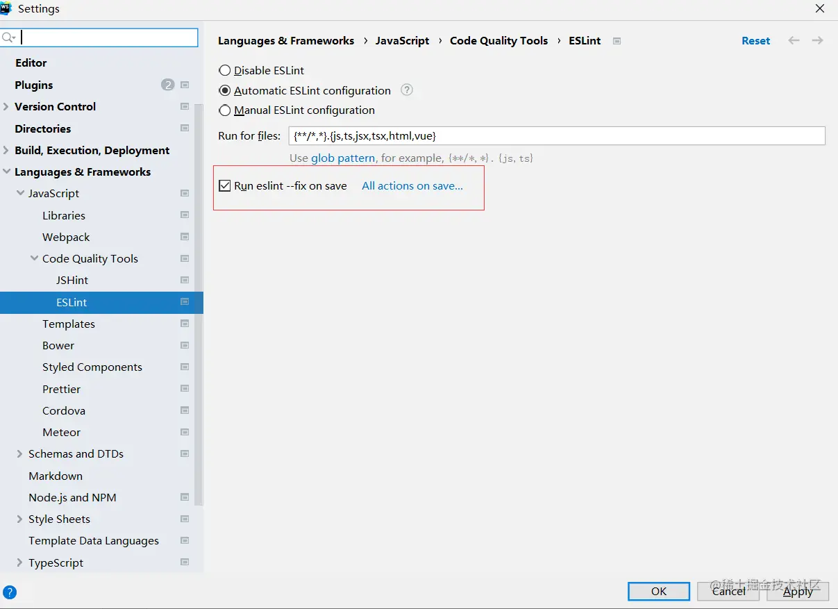Click project icon on Cordova row
The image size is (838, 609).
click(185, 410)
